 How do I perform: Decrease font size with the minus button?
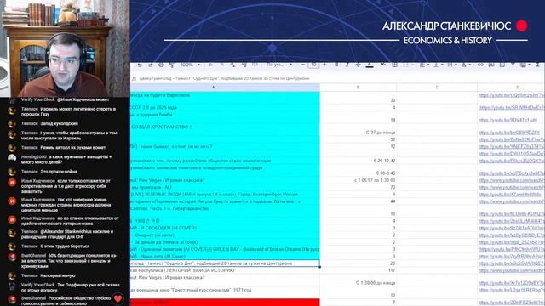point(303,65)
